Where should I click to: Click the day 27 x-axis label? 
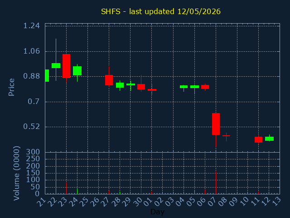105,202
